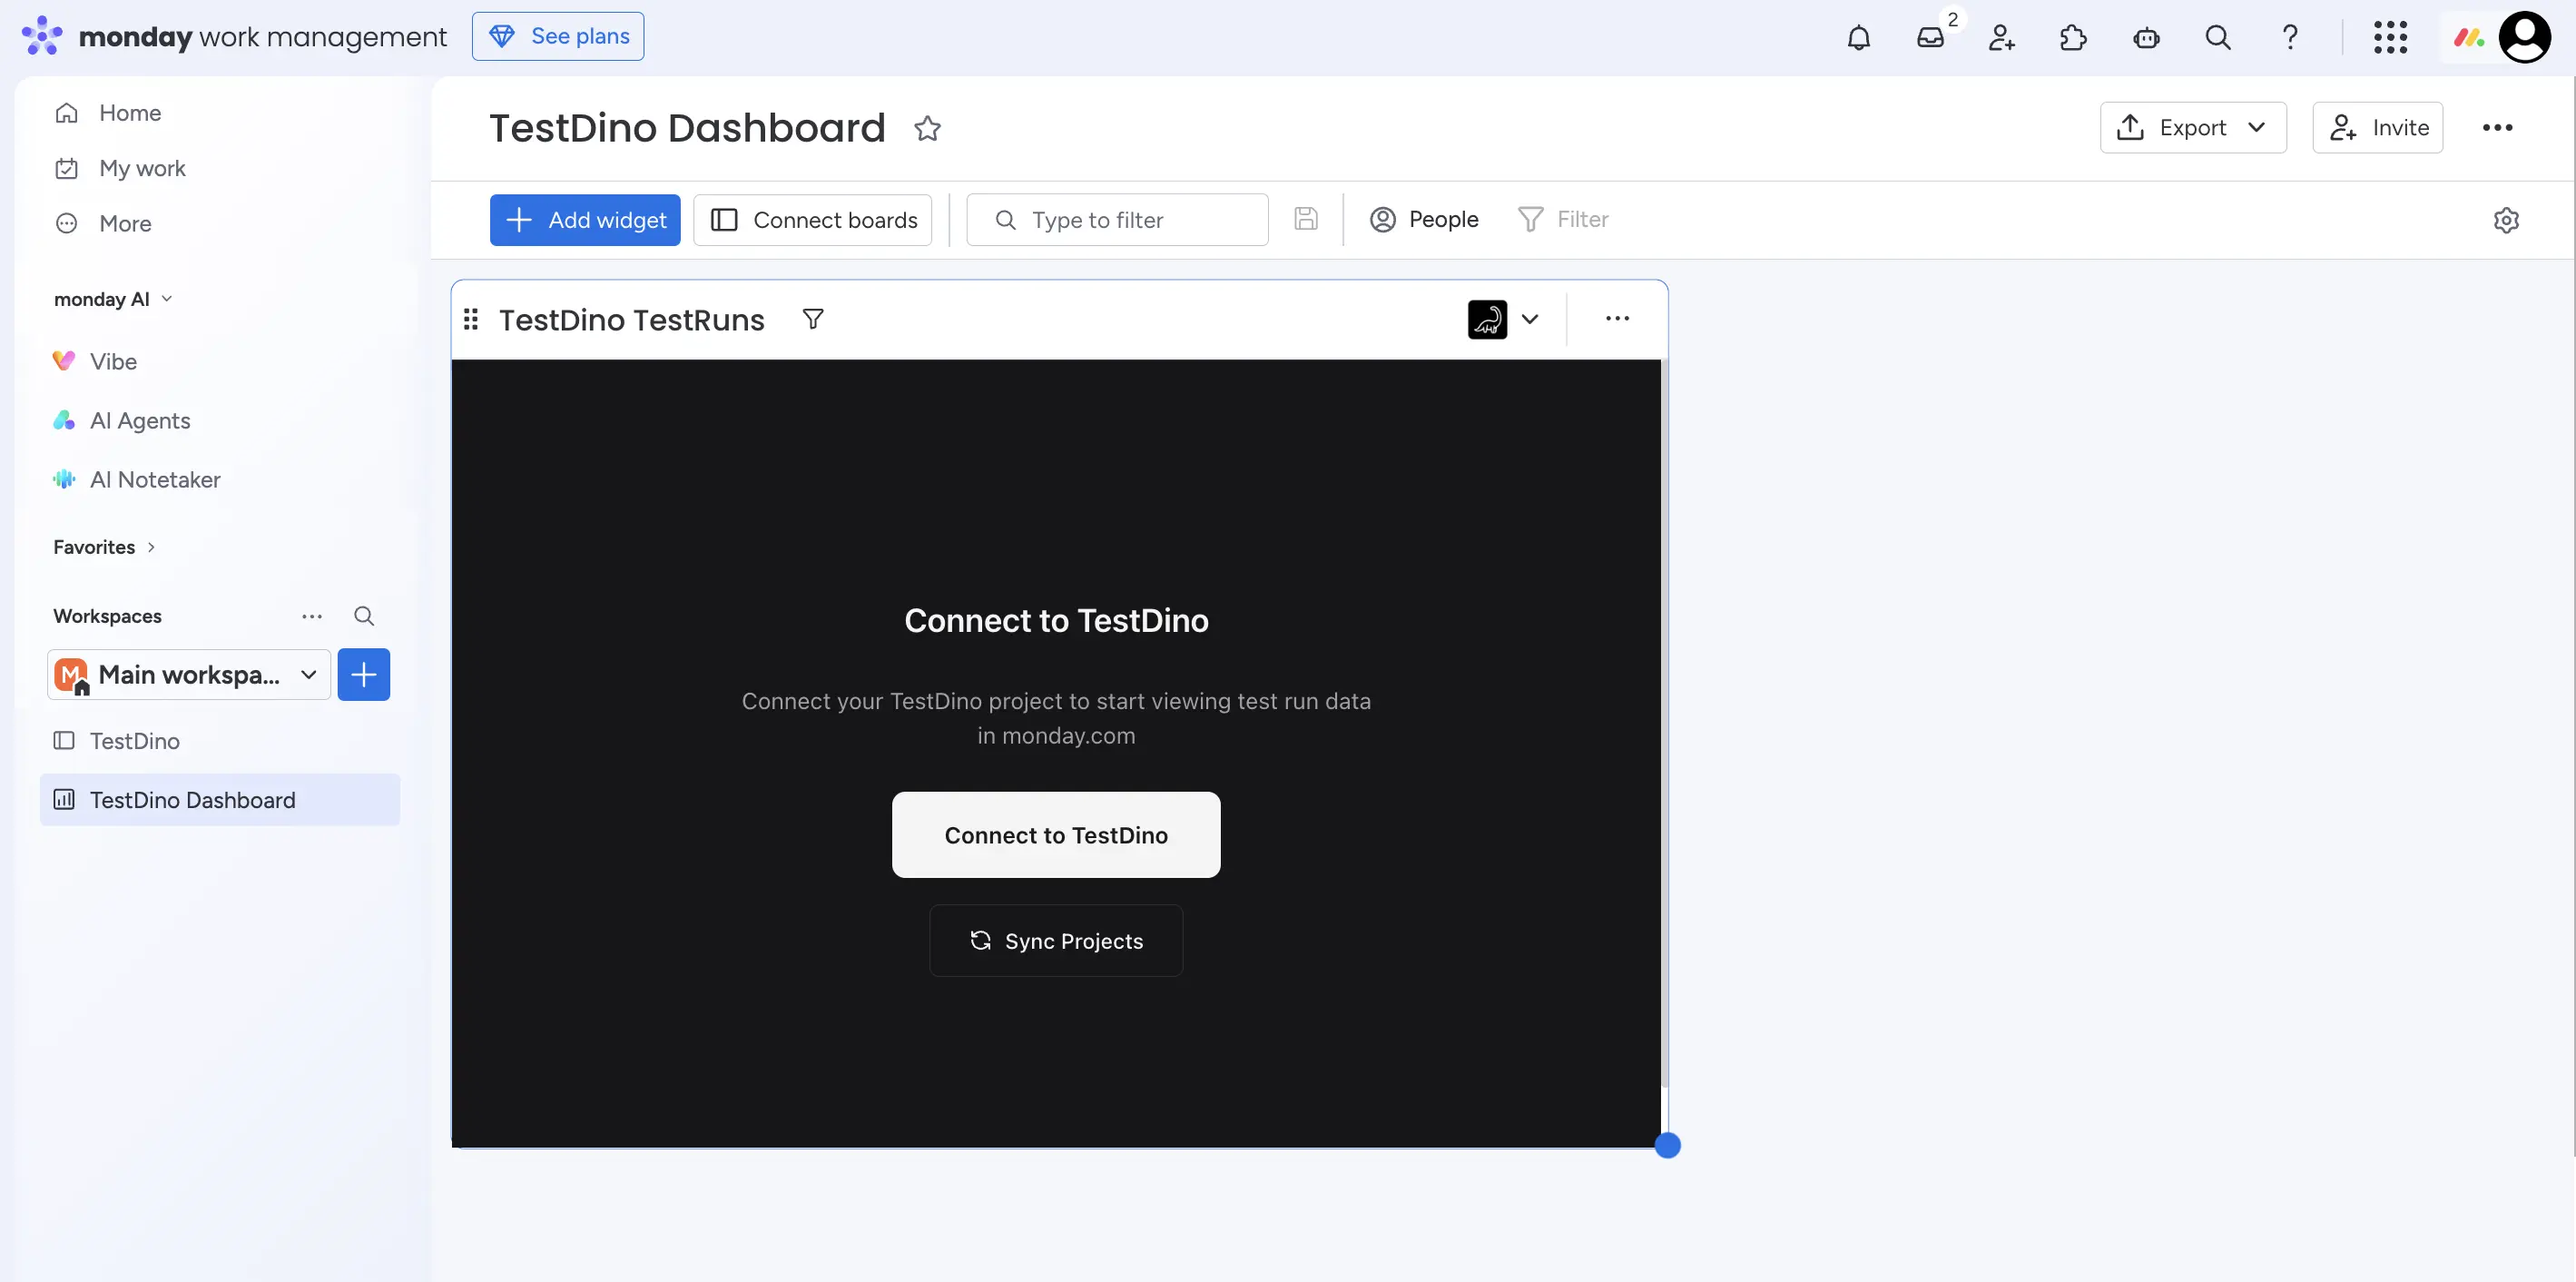Select TestDino Dashboard in sidebar

pyautogui.click(x=219, y=800)
